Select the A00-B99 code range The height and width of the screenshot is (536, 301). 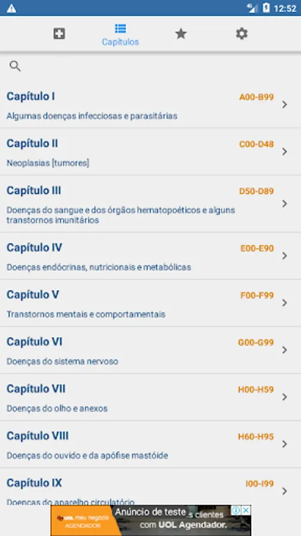point(256,97)
